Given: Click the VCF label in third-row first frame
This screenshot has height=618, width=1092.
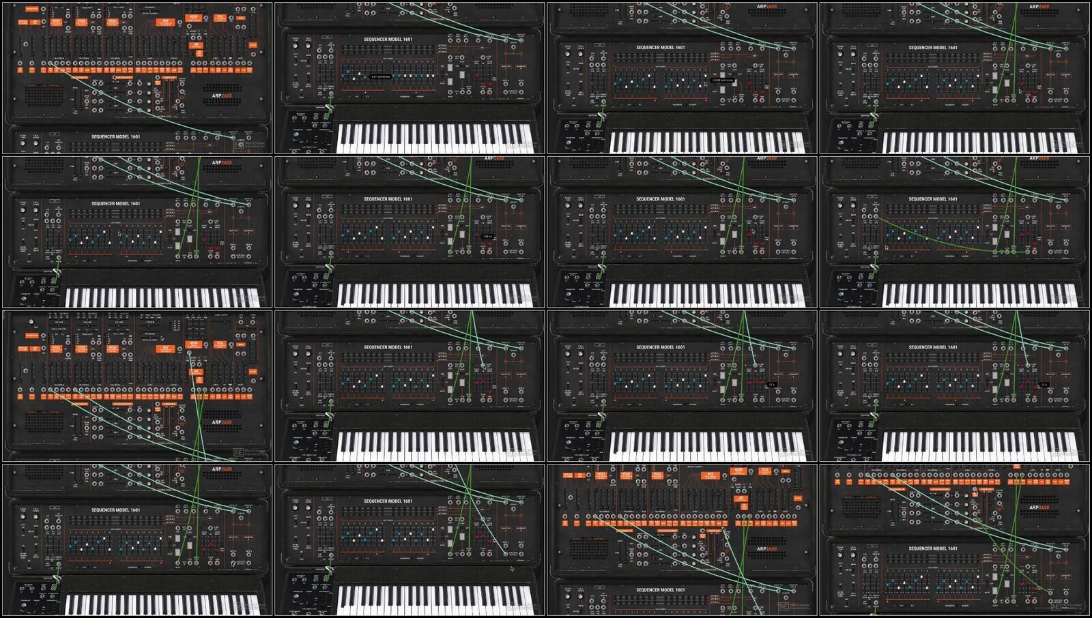Looking at the screenshot, I should [165, 349].
